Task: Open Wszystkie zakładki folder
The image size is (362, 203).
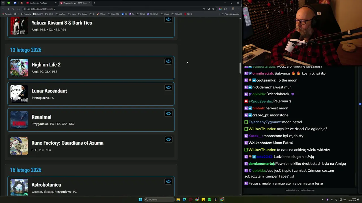Action: coord(230,14)
